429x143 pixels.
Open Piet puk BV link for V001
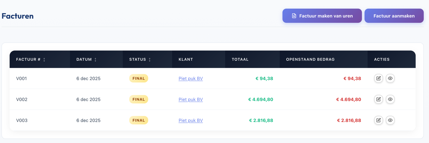click(190, 78)
